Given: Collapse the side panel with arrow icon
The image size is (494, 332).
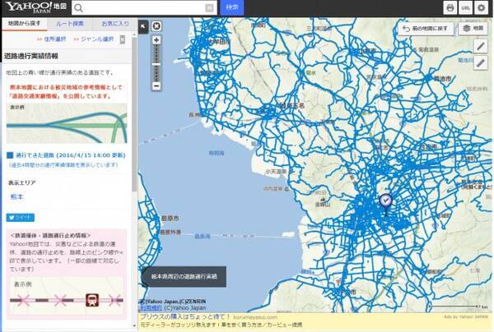Looking at the screenshot, I should coord(142,25).
